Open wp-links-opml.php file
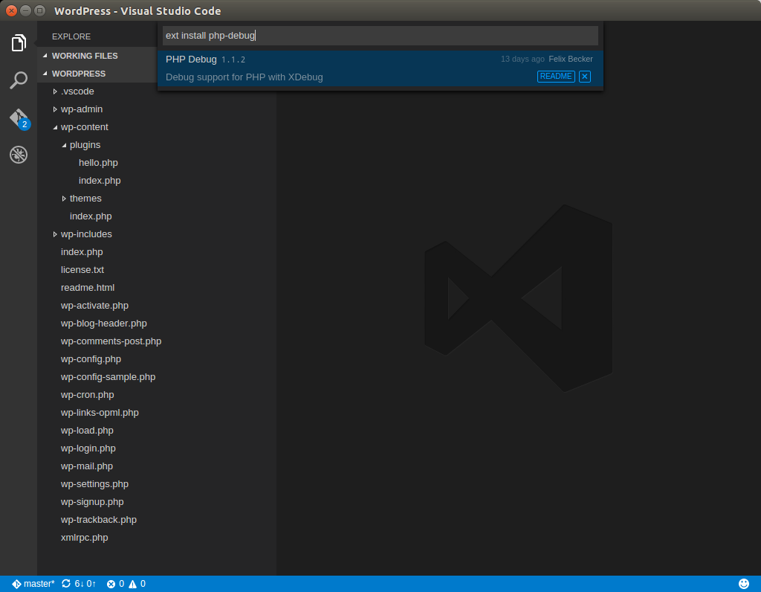 tap(100, 413)
